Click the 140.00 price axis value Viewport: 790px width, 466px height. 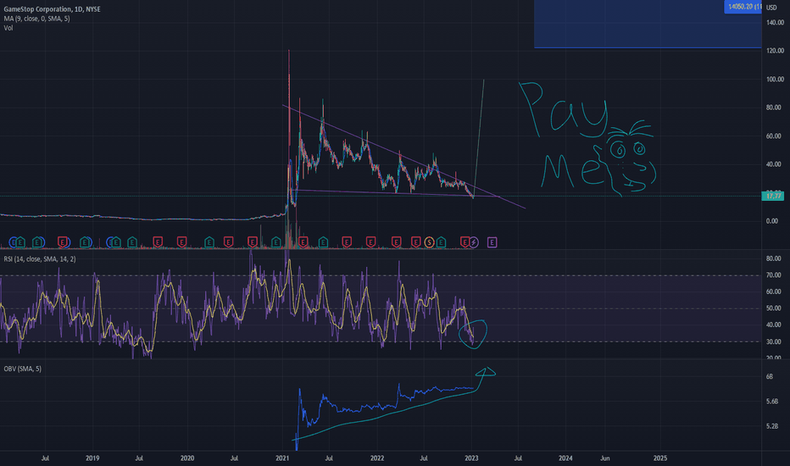(x=775, y=23)
